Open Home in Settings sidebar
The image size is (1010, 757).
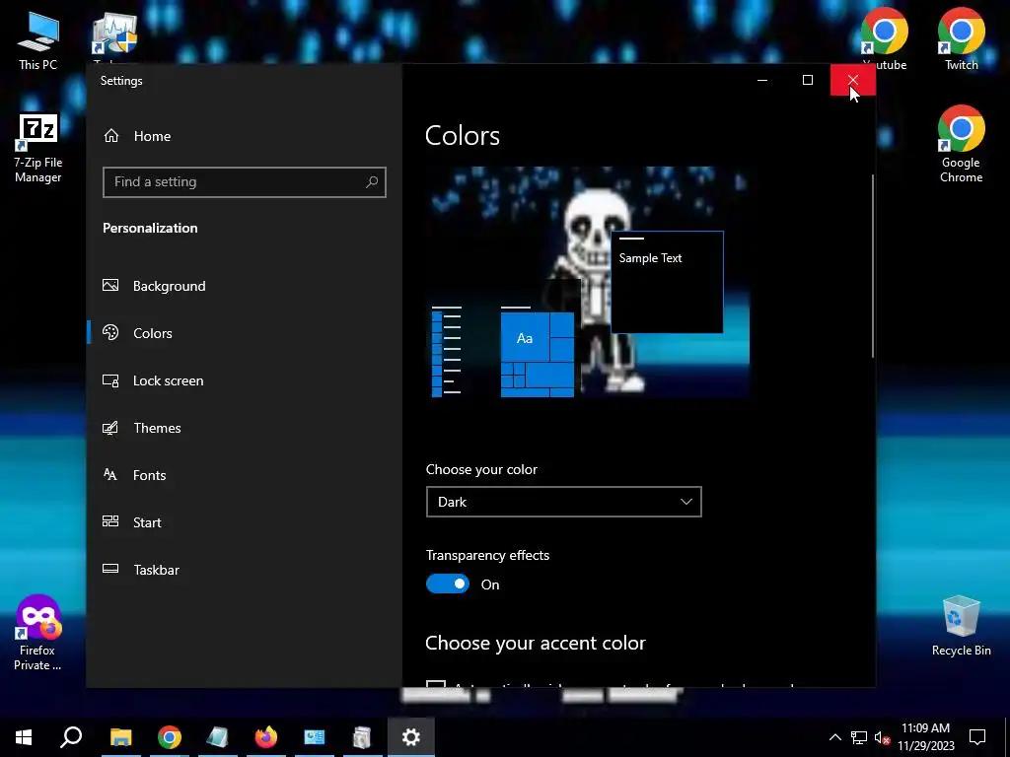point(152,136)
